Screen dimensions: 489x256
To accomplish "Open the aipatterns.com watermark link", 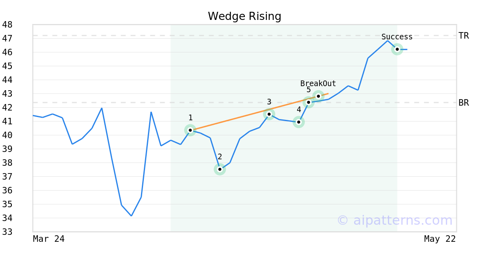I will pyautogui.click(x=394, y=220).
